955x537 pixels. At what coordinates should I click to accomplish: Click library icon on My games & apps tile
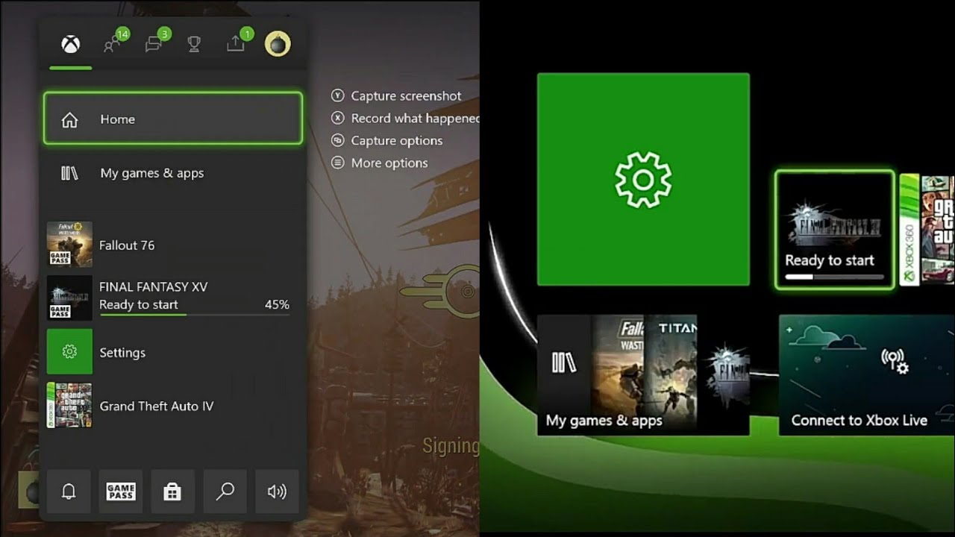(x=564, y=362)
